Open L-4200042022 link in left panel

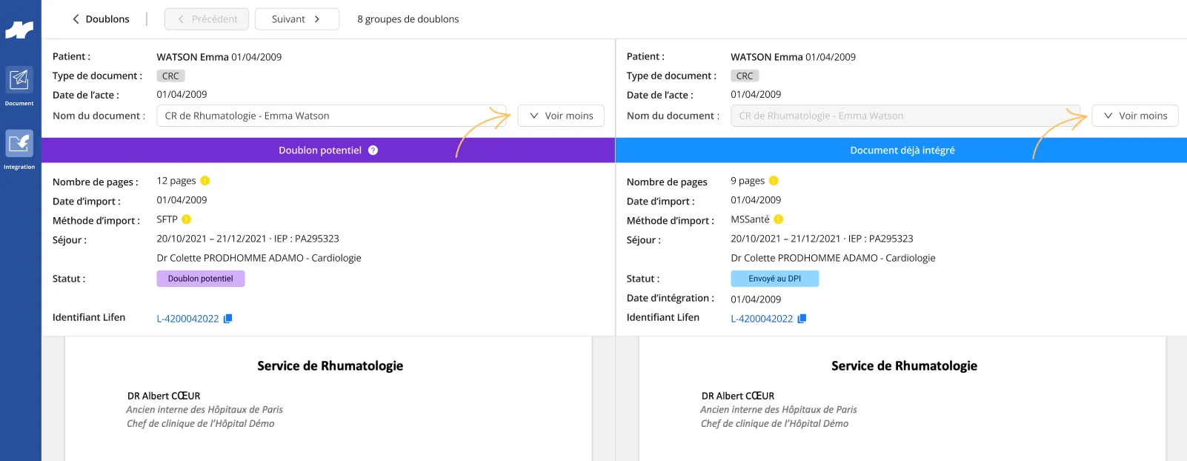point(187,319)
